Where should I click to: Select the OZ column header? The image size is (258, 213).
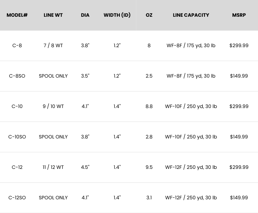tap(149, 15)
